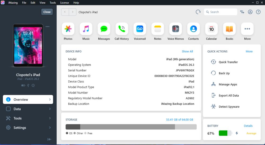Click the USB connection icon under device name
This screenshot has width=265, height=145.
28,85
